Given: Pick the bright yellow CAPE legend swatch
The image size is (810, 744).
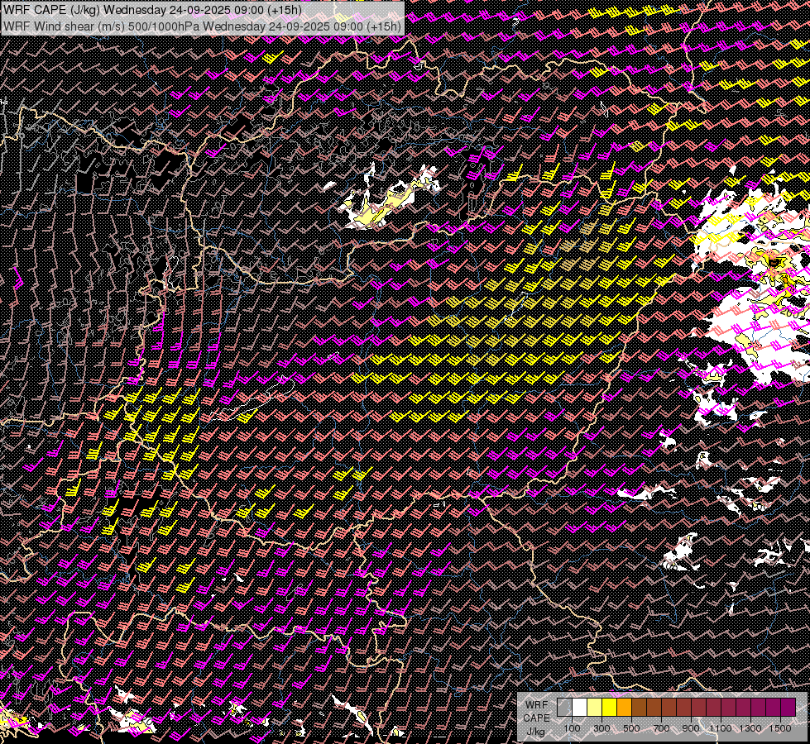Looking at the screenshot, I should 609,708.
